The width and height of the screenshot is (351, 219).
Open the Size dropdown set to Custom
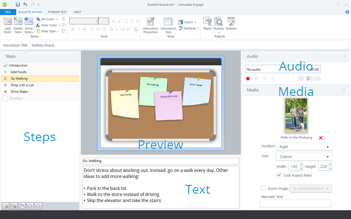303,157
